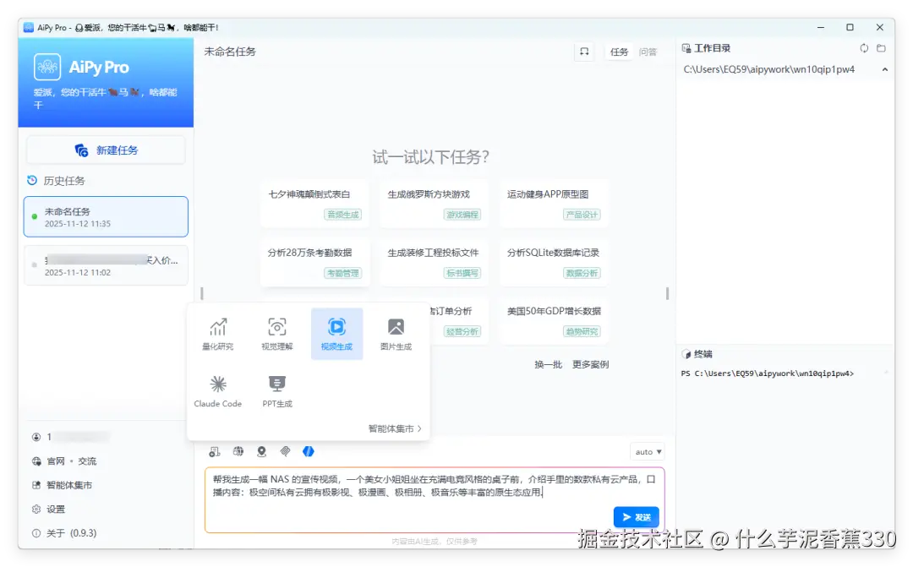Select the 未命名任务 history item
The width and height of the screenshot is (913, 567).
(106, 216)
